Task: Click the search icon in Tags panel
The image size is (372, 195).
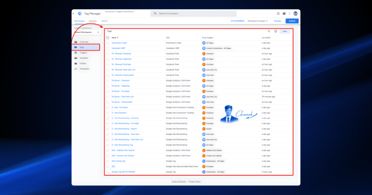Action: [269, 31]
